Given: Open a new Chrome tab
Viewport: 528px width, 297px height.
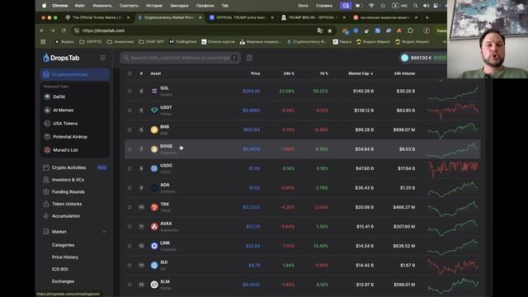Looking at the screenshot, I should 427,17.
